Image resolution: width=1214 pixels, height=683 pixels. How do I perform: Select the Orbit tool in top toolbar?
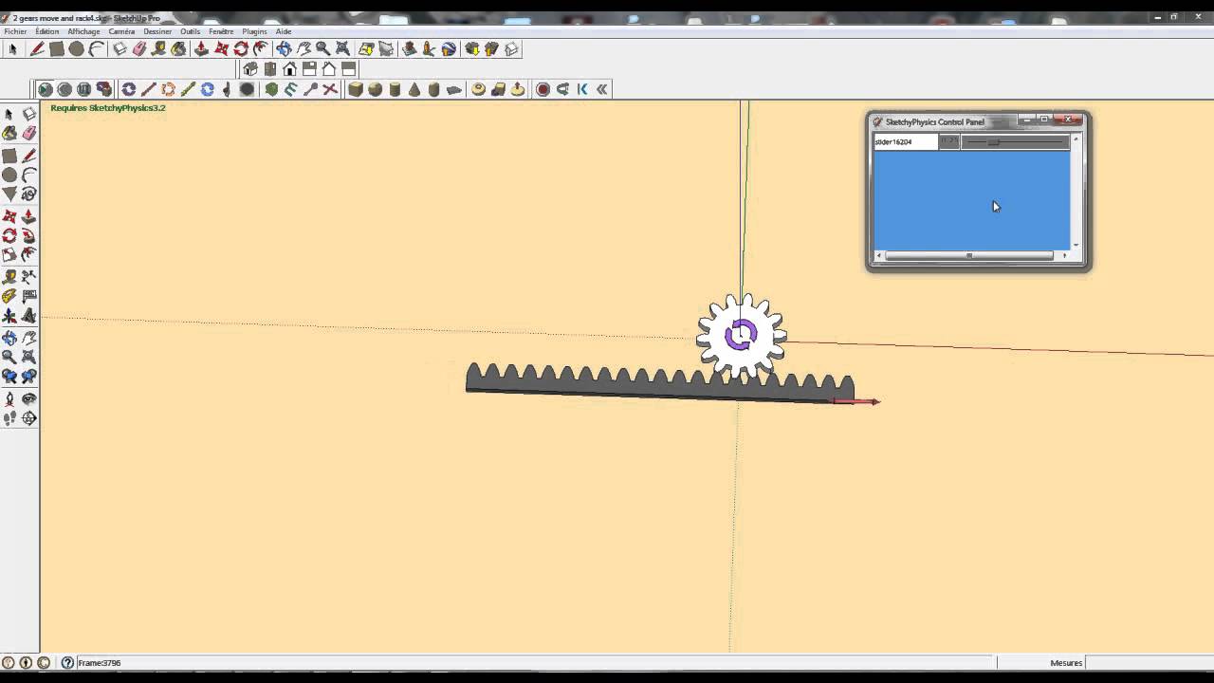coord(283,48)
